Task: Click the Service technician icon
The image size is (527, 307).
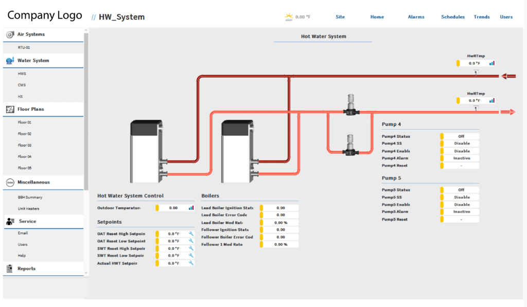Action: (10, 221)
